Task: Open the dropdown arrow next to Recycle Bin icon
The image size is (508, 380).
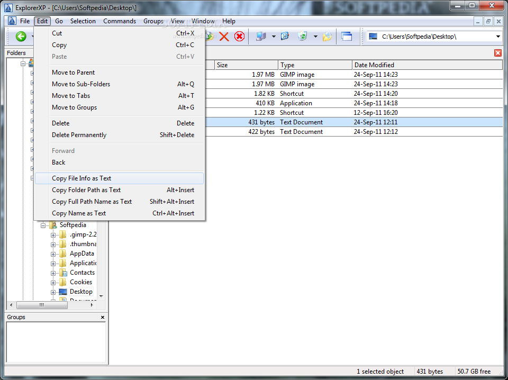Action: pos(315,37)
